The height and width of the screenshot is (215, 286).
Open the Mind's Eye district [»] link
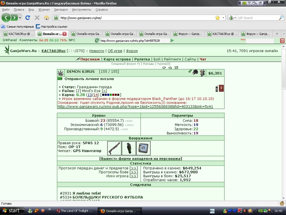(104, 91)
